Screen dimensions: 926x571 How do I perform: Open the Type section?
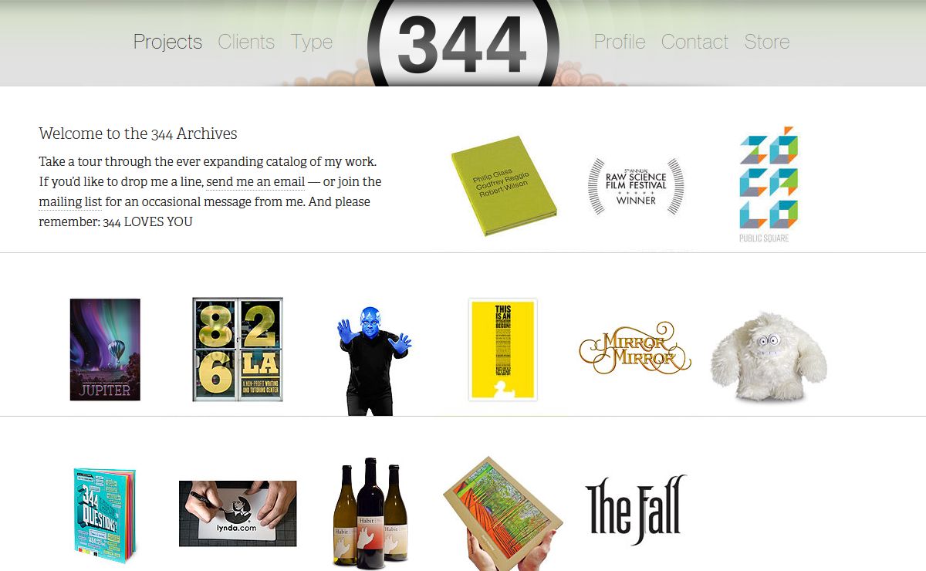pos(312,42)
